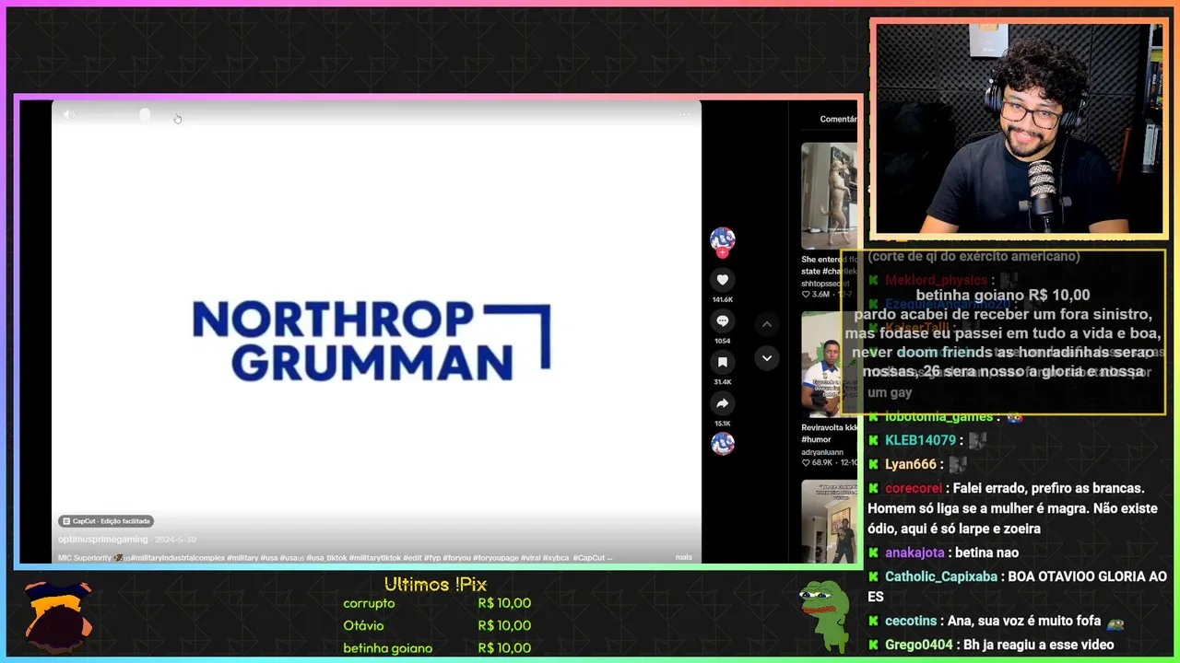
Task: Like the video with heart icon
Action: [723, 280]
